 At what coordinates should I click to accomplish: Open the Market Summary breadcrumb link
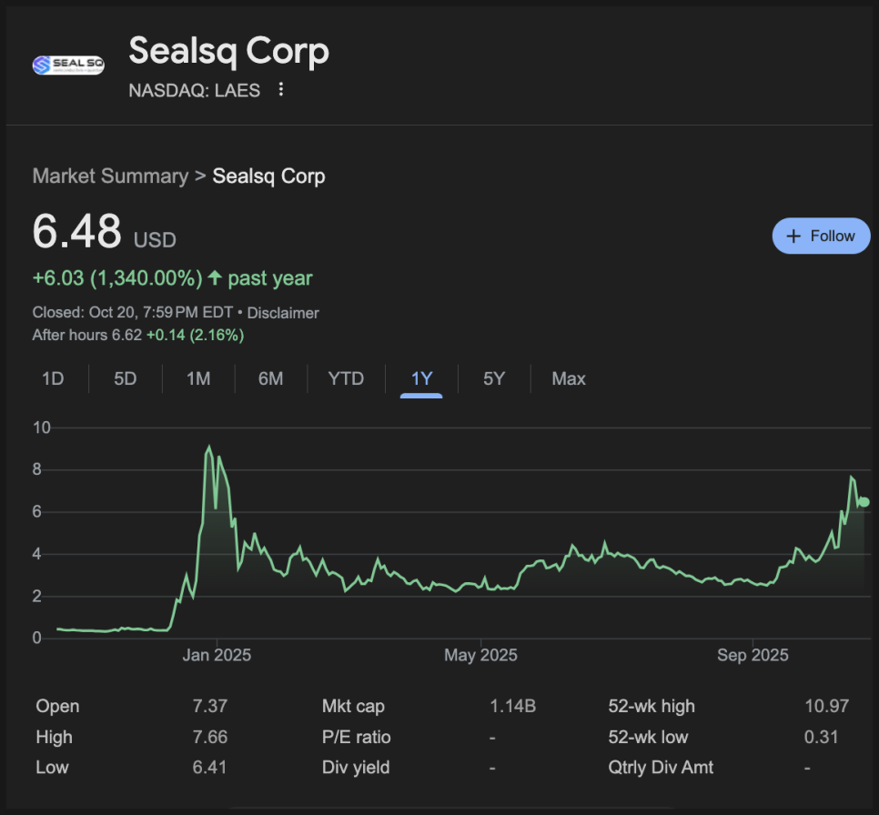tap(110, 176)
